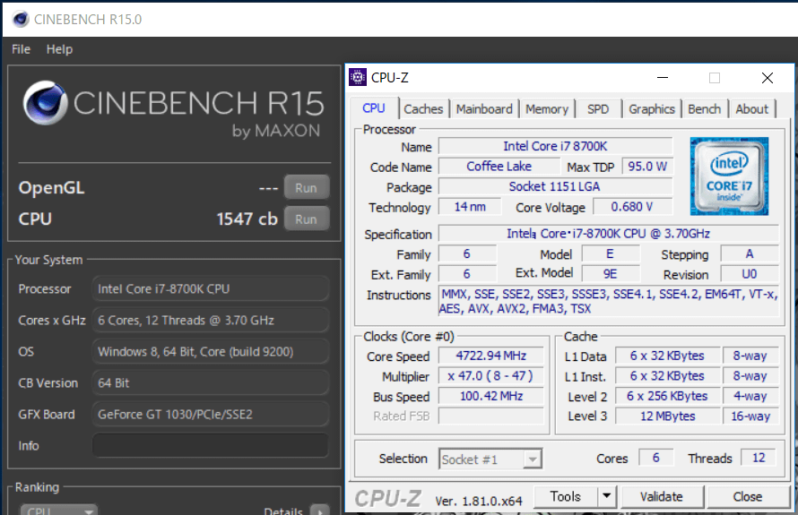
Task: Run the CPU benchmark
Action: pos(306,219)
